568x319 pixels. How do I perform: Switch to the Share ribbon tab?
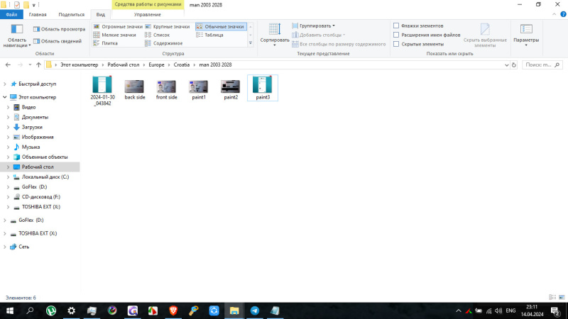coord(70,14)
